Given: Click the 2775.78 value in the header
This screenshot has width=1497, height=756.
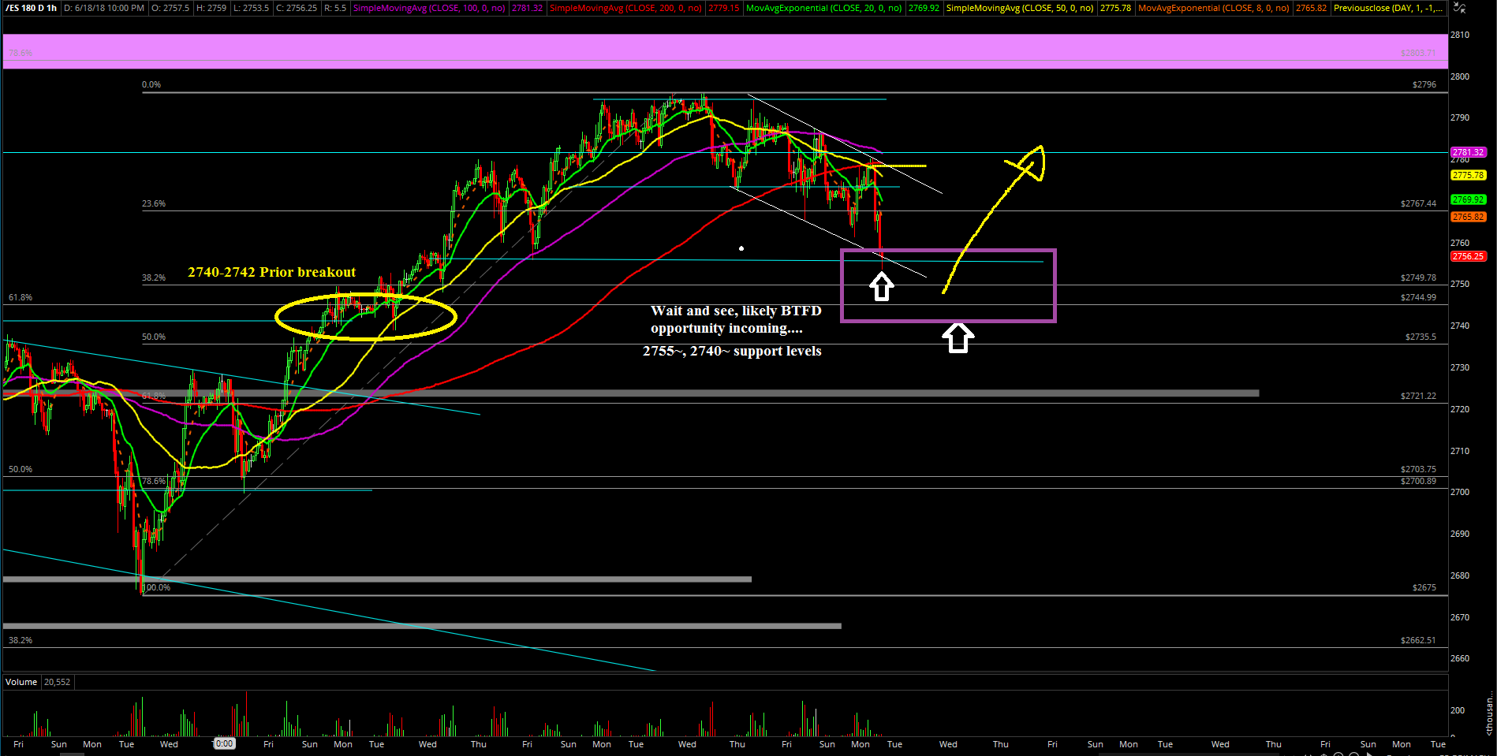Looking at the screenshot, I should tap(1115, 8).
